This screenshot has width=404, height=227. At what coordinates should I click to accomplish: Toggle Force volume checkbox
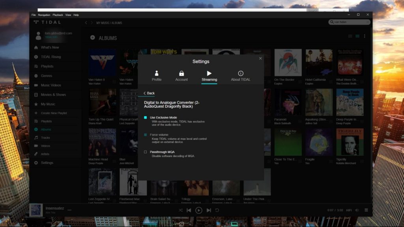tap(145, 135)
